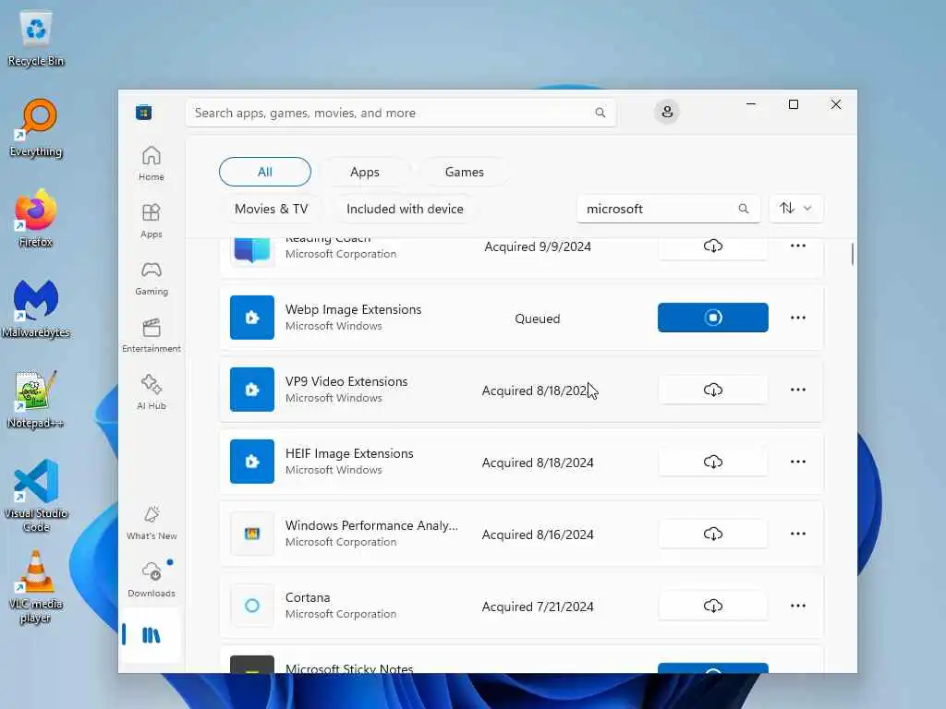Open more options for Cortana

click(x=797, y=606)
